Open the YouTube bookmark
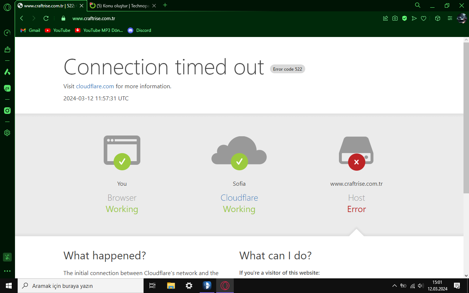469x293 pixels. click(x=58, y=30)
